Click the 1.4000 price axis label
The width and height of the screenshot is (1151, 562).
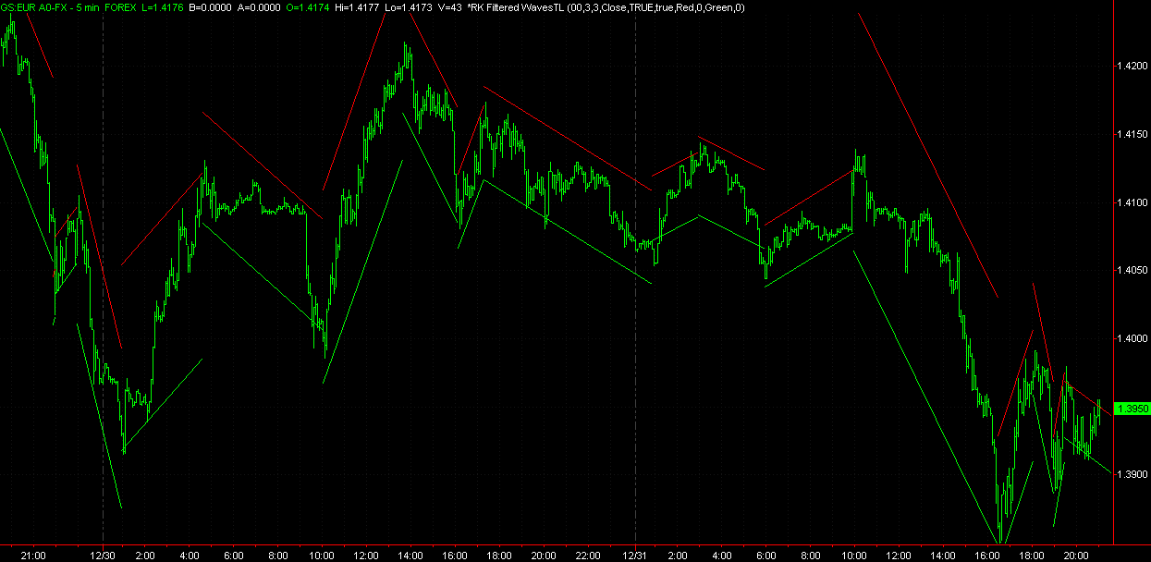click(x=1133, y=339)
